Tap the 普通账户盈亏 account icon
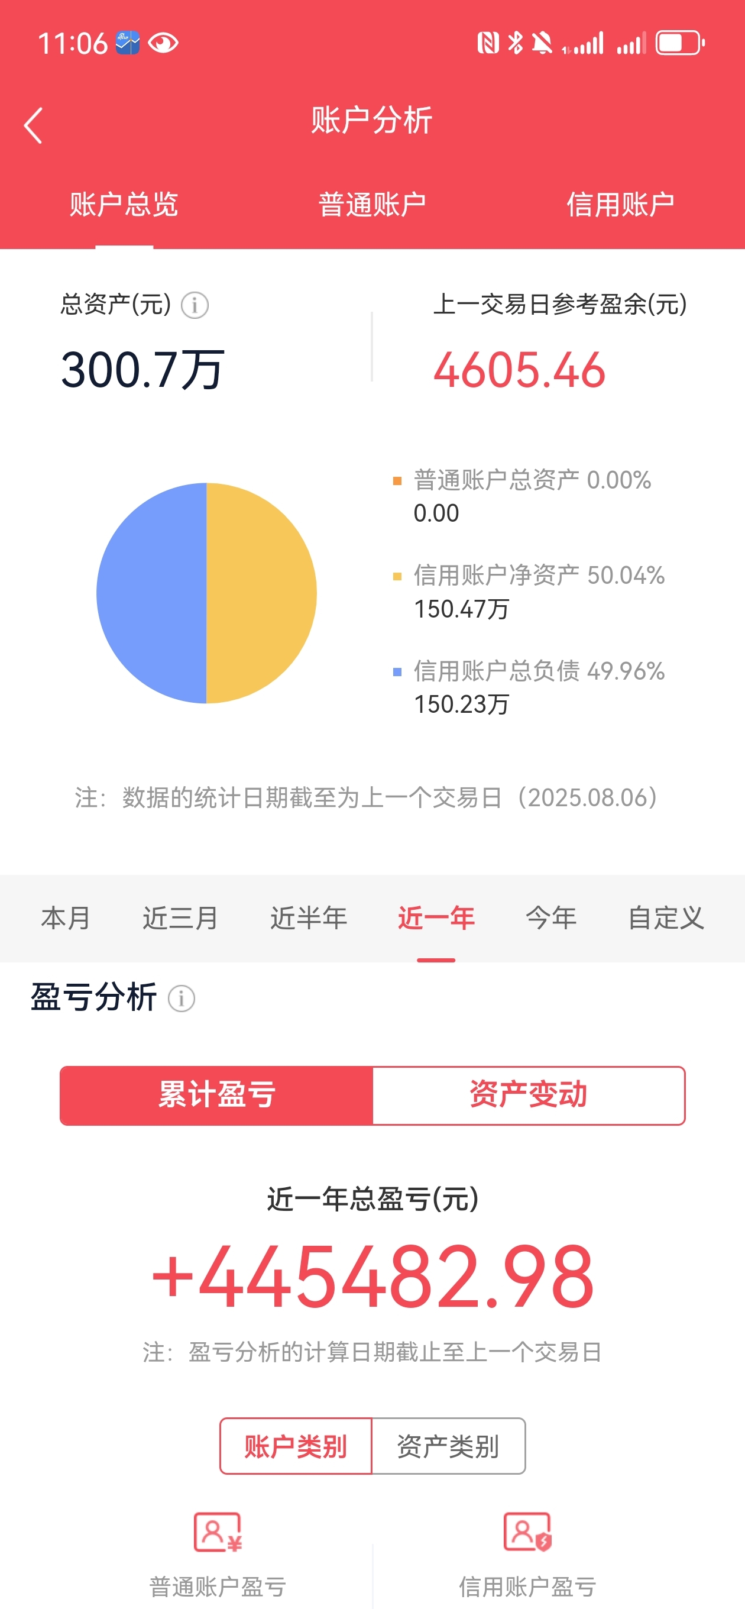 point(218,1532)
